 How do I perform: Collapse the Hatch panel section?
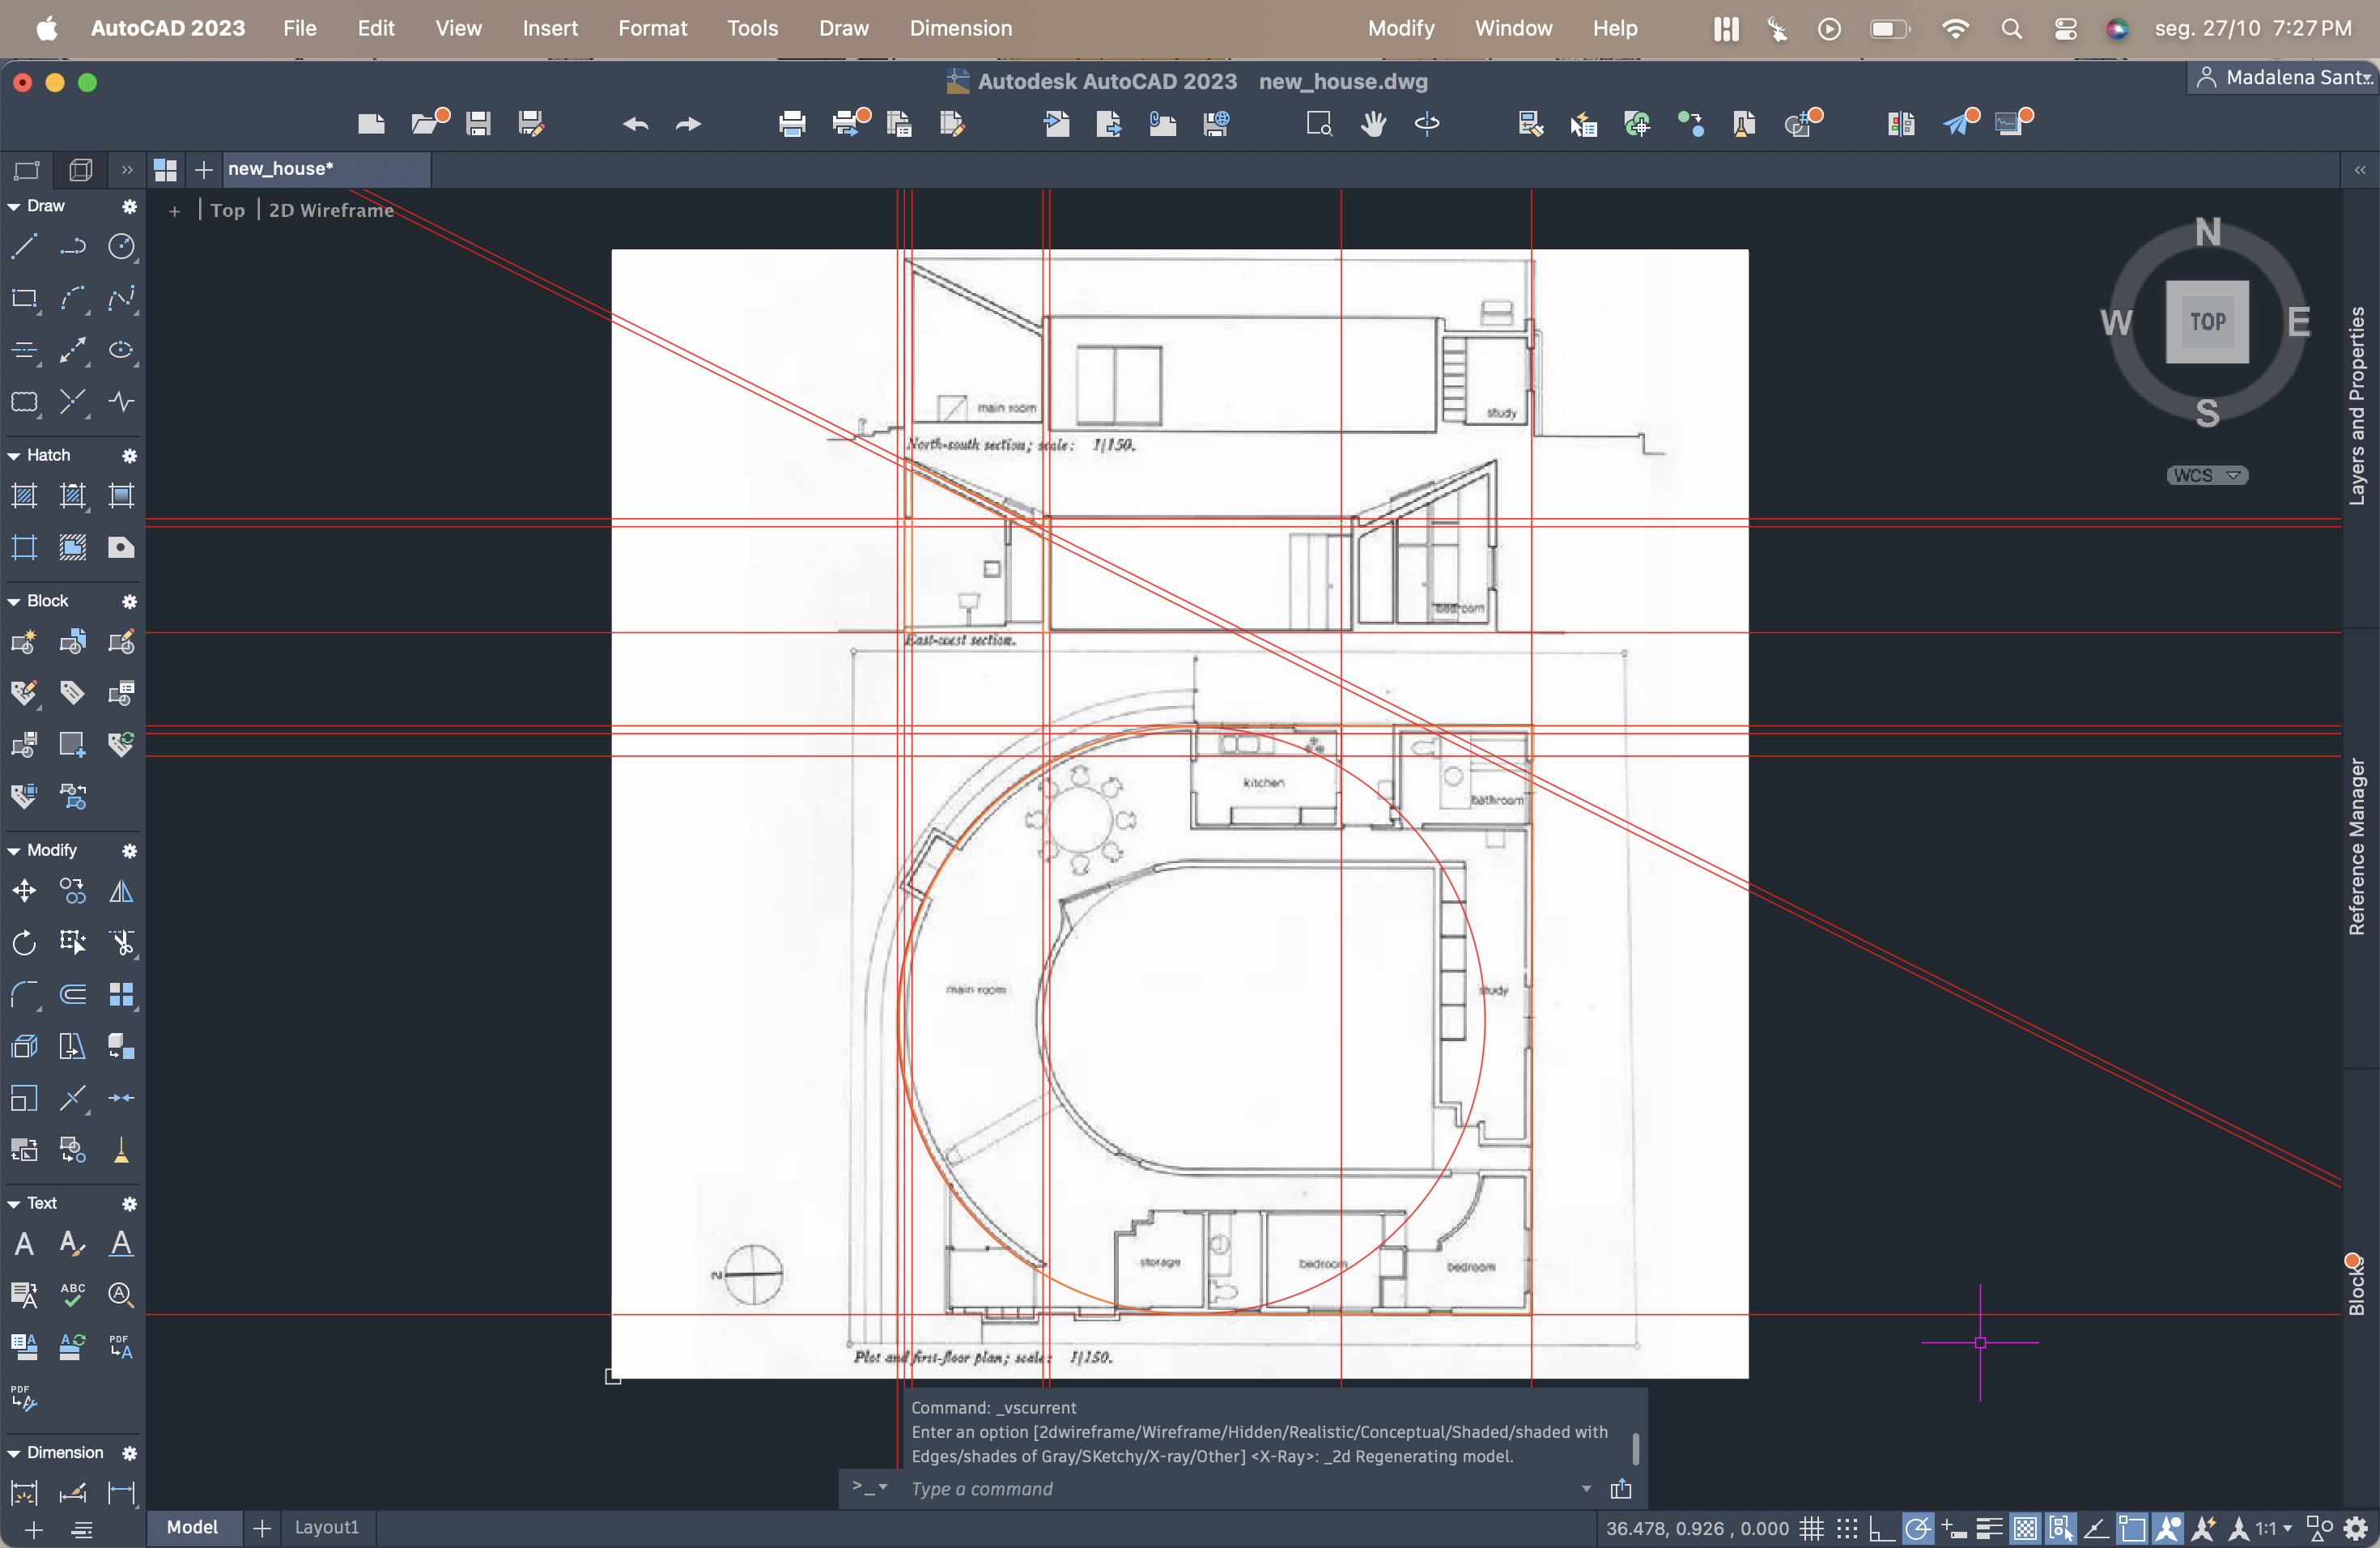click(14, 455)
